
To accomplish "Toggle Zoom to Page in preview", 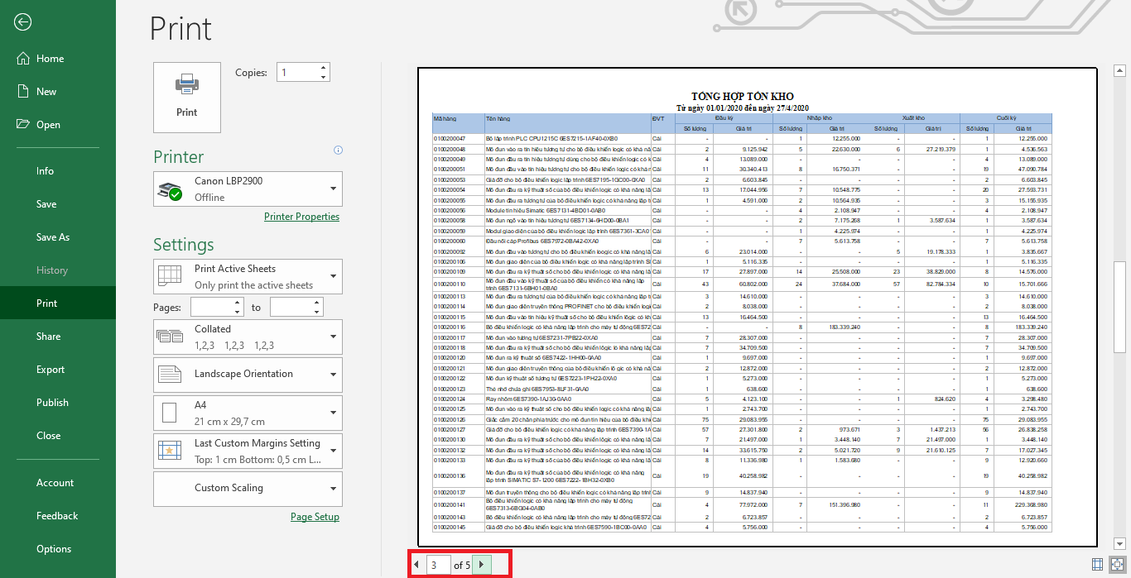I will tap(1117, 565).
